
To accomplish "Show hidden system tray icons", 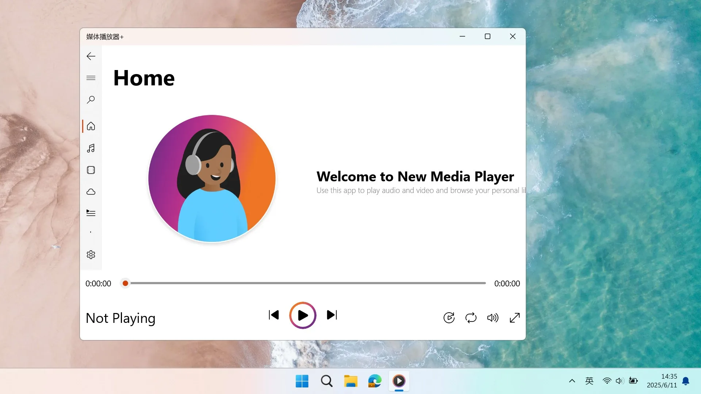I will coord(572,381).
